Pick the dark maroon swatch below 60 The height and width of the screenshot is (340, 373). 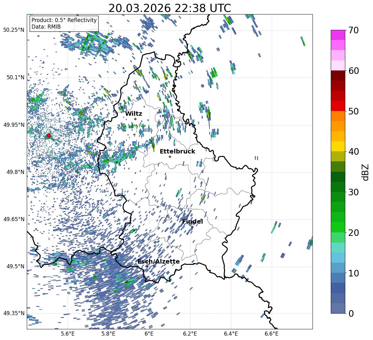click(x=338, y=75)
